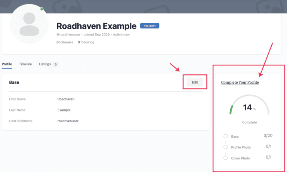Click the User Nickname value roadhvenuser
287x172 pixels.
point(68,121)
